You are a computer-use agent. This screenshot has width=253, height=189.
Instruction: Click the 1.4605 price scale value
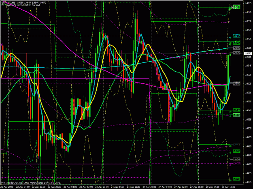pyautogui.click(x=248, y=83)
